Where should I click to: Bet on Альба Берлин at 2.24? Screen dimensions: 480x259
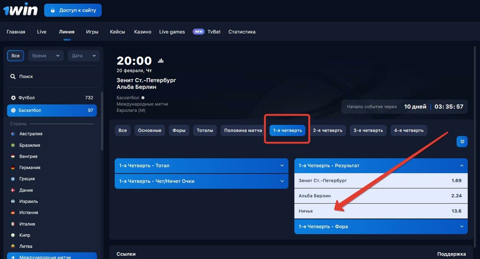(381, 196)
